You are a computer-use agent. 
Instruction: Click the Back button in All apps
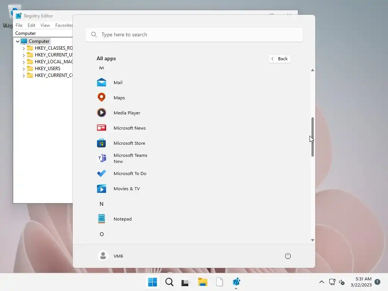point(279,59)
